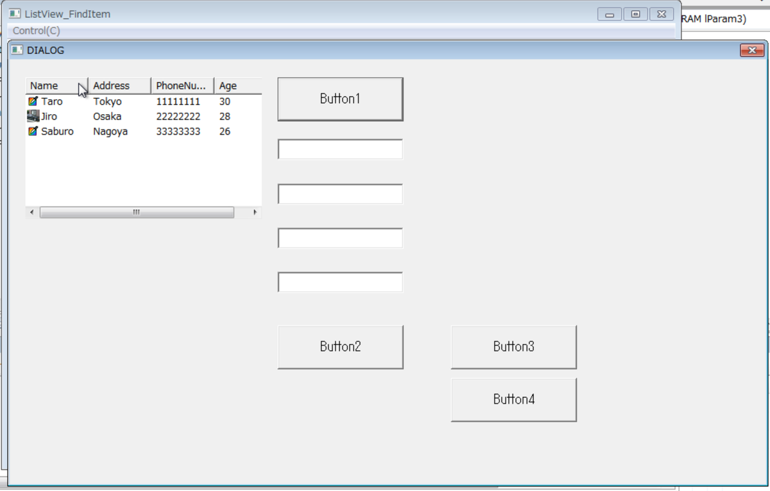Click the Osaka address cell
The width and height of the screenshot is (770, 491).
click(107, 117)
